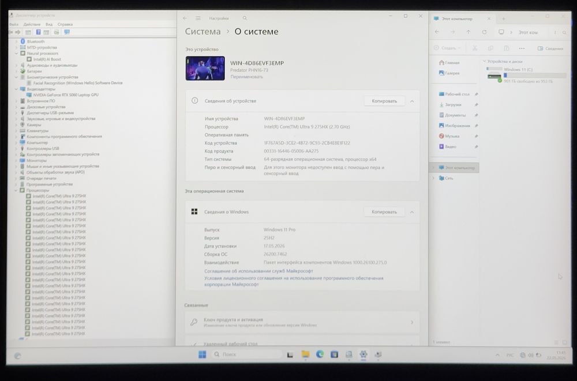Collapse the Сведения о Windows section
The height and width of the screenshot is (381, 577).
point(412,212)
